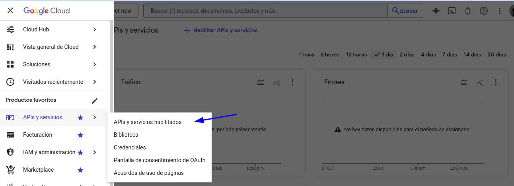Select 30 días time range
Screen dimensions: 514x186
coord(496,54)
